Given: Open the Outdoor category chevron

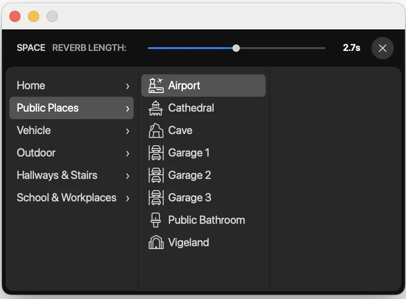Looking at the screenshot, I should (127, 153).
